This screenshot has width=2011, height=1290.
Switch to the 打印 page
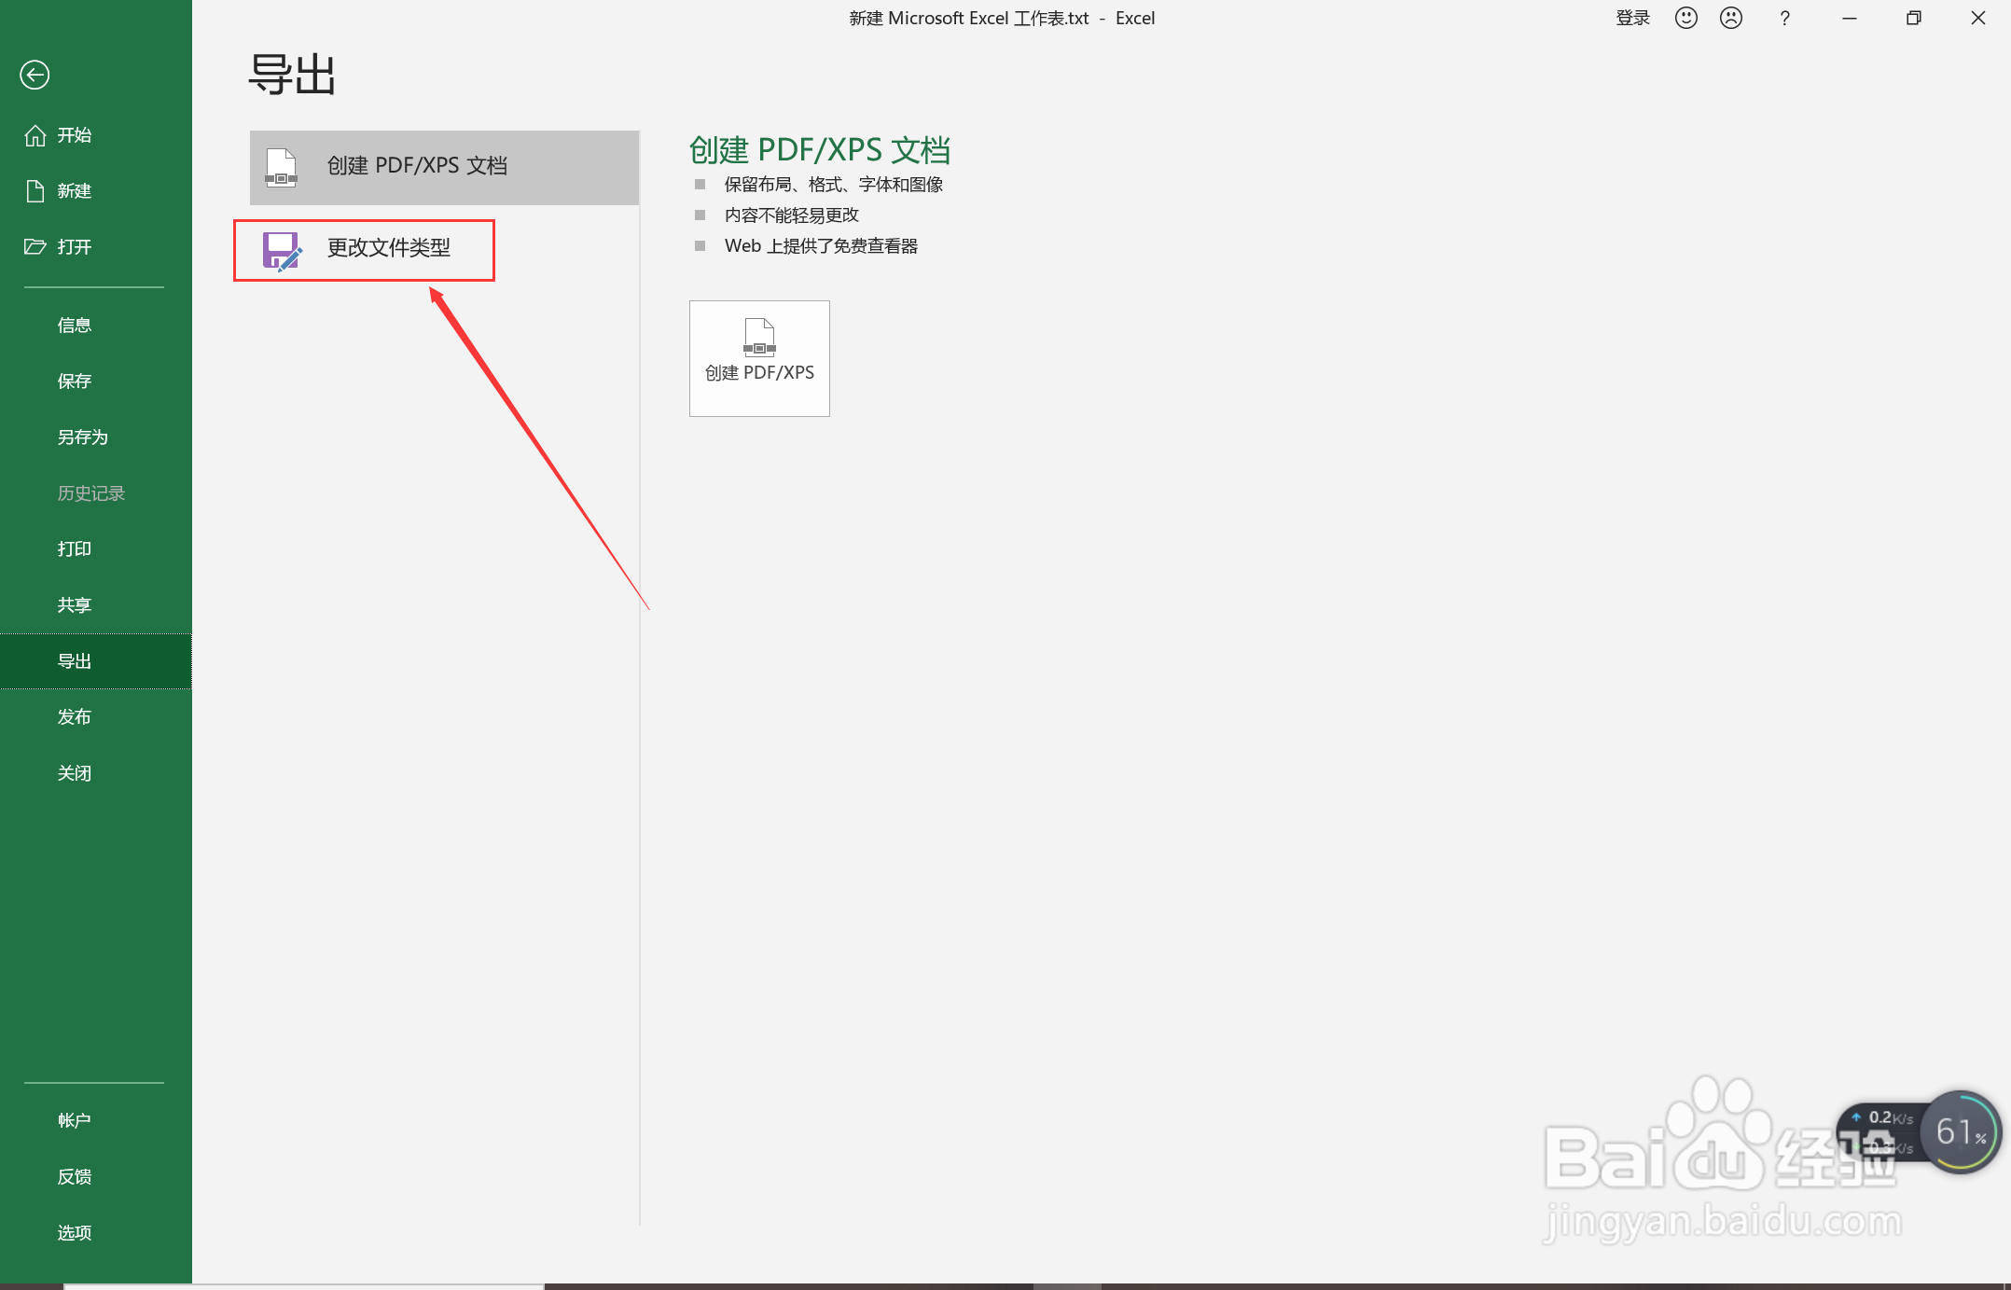[x=75, y=549]
